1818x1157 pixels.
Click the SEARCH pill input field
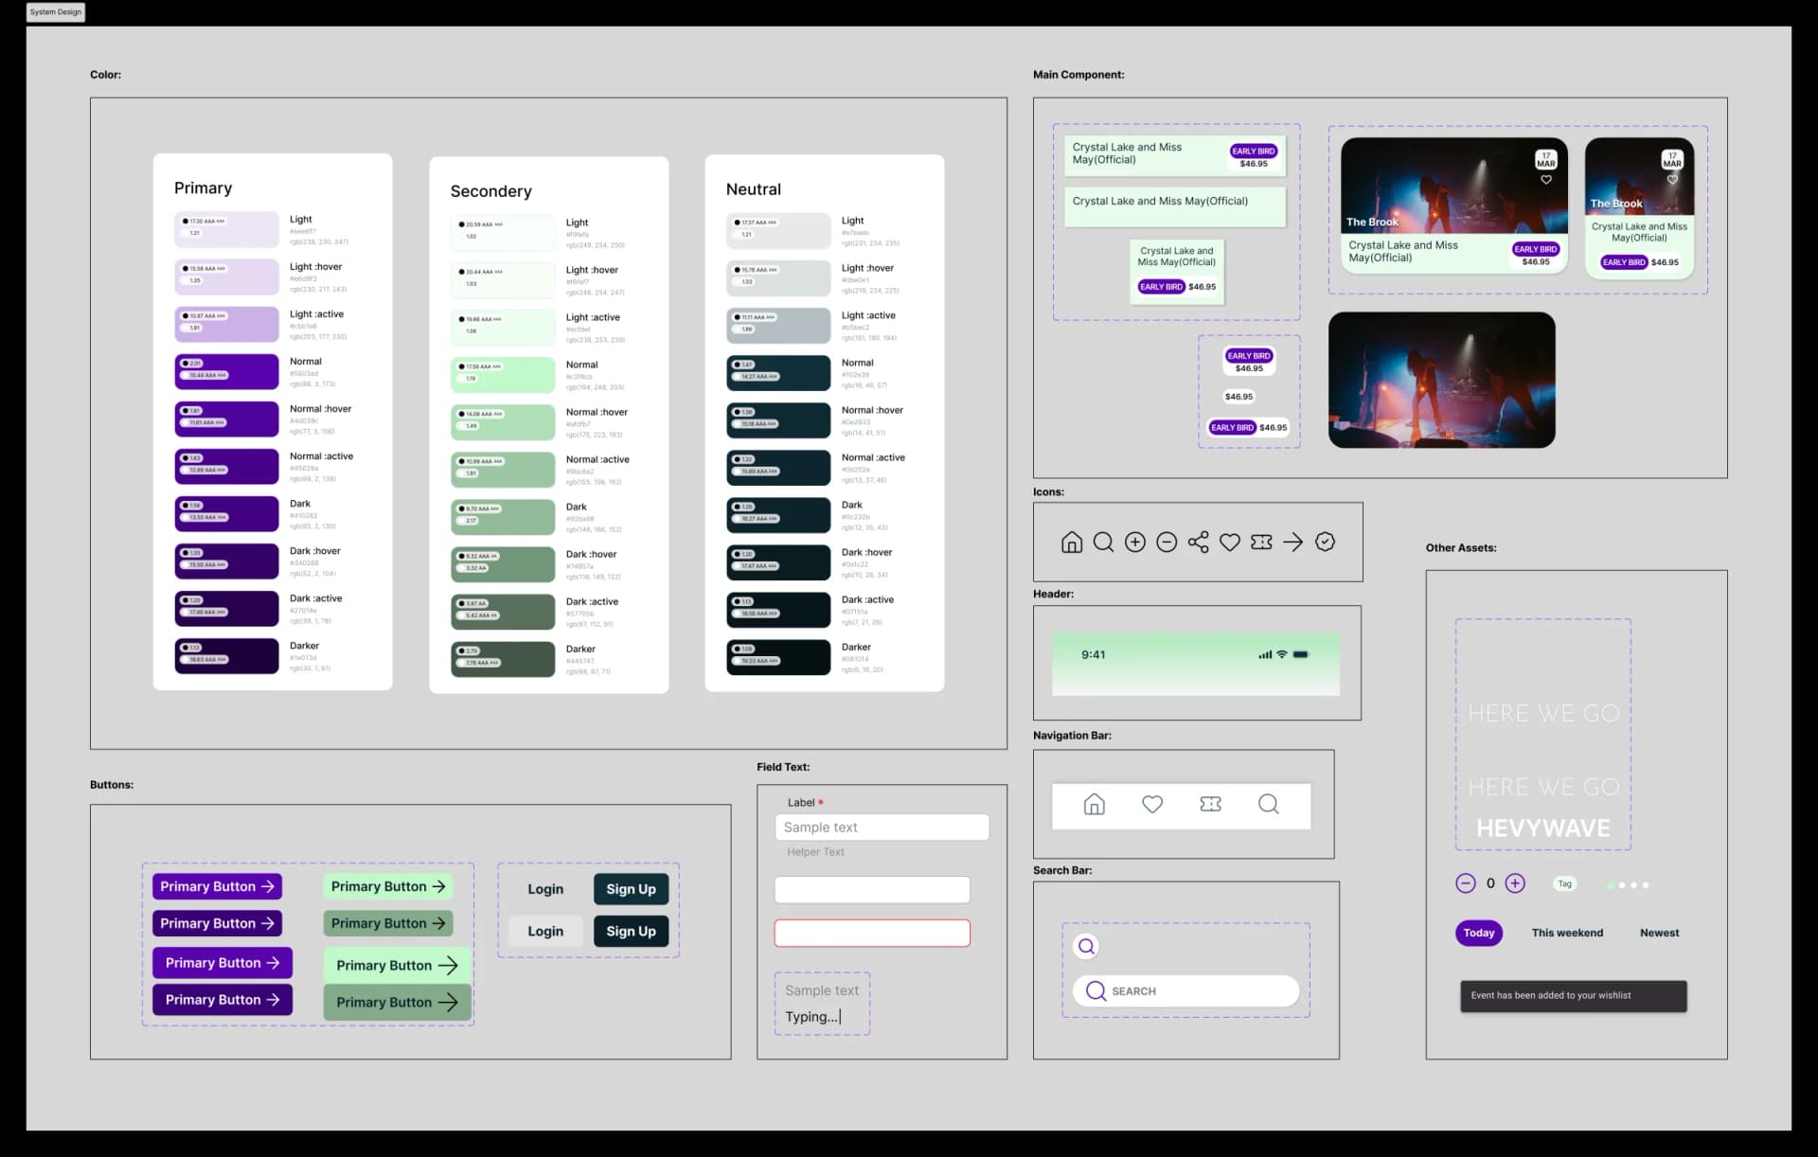[x=1185, y=990]
